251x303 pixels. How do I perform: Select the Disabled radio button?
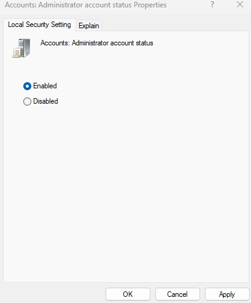click(x=27, y=101)
